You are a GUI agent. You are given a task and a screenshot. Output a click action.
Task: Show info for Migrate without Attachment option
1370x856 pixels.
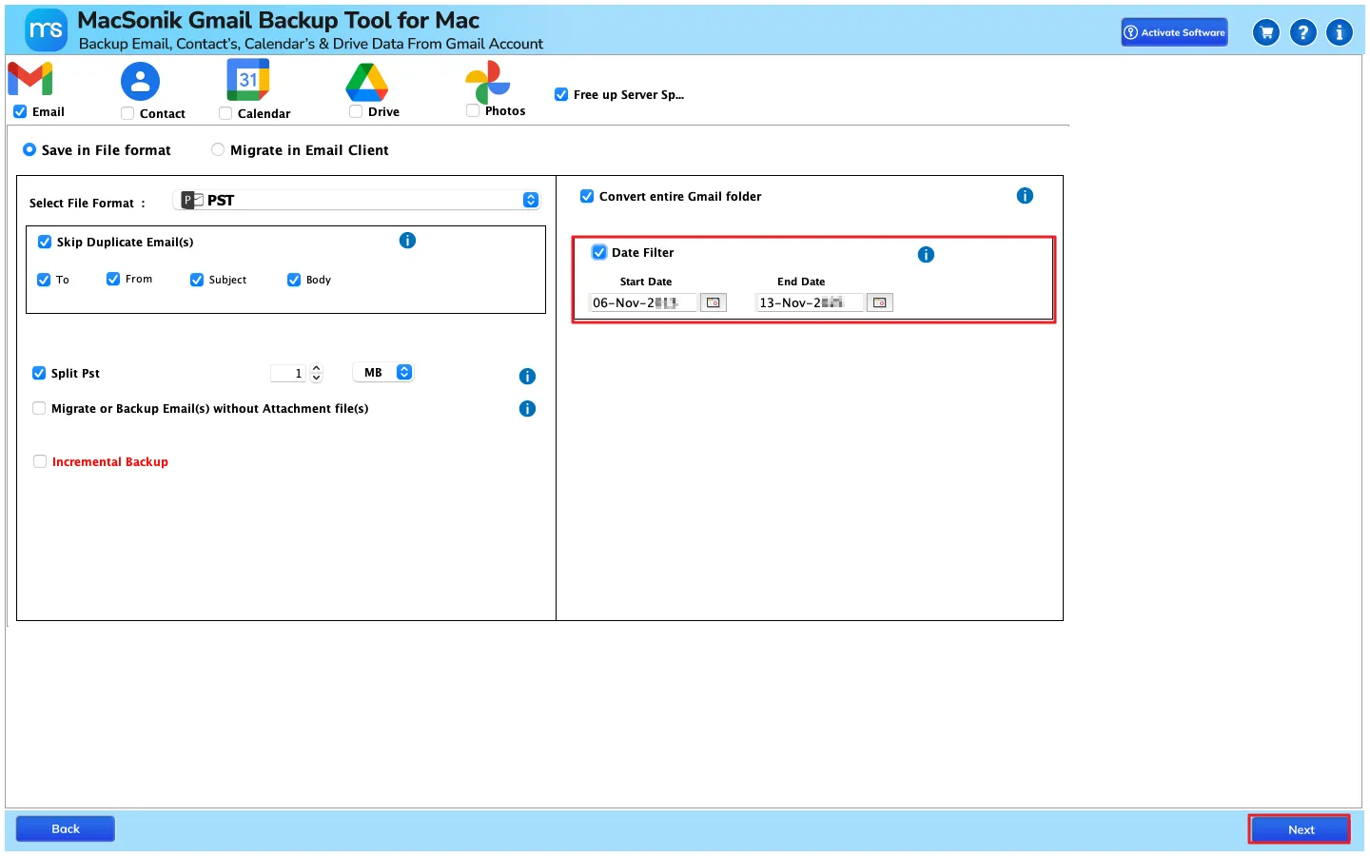pos(527,409)
